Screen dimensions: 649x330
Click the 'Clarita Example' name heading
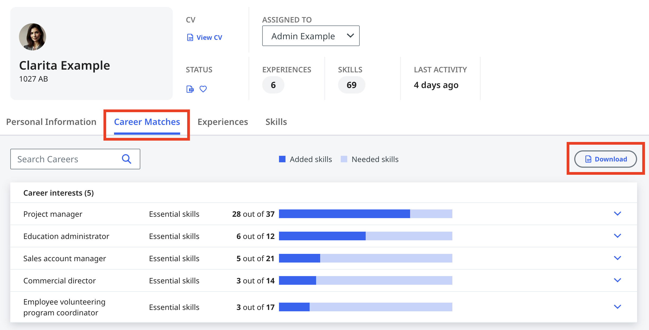click(x=64, y=65)
